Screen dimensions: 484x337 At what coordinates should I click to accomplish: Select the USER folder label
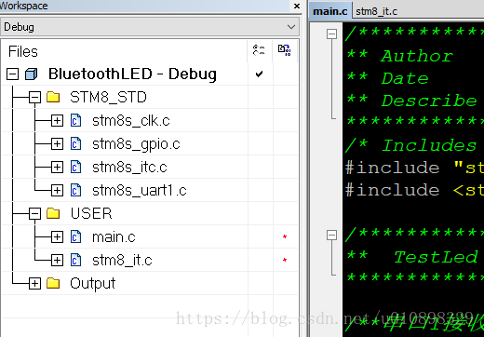(x=91, y=213)
